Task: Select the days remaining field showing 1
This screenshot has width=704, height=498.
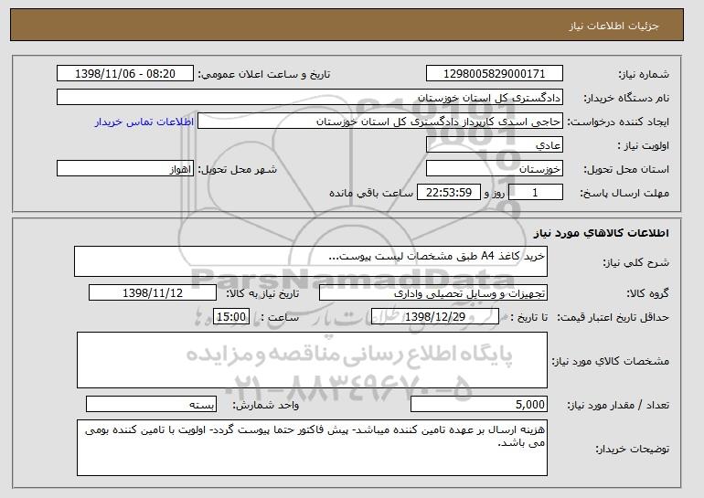Action: pos(535,193)
